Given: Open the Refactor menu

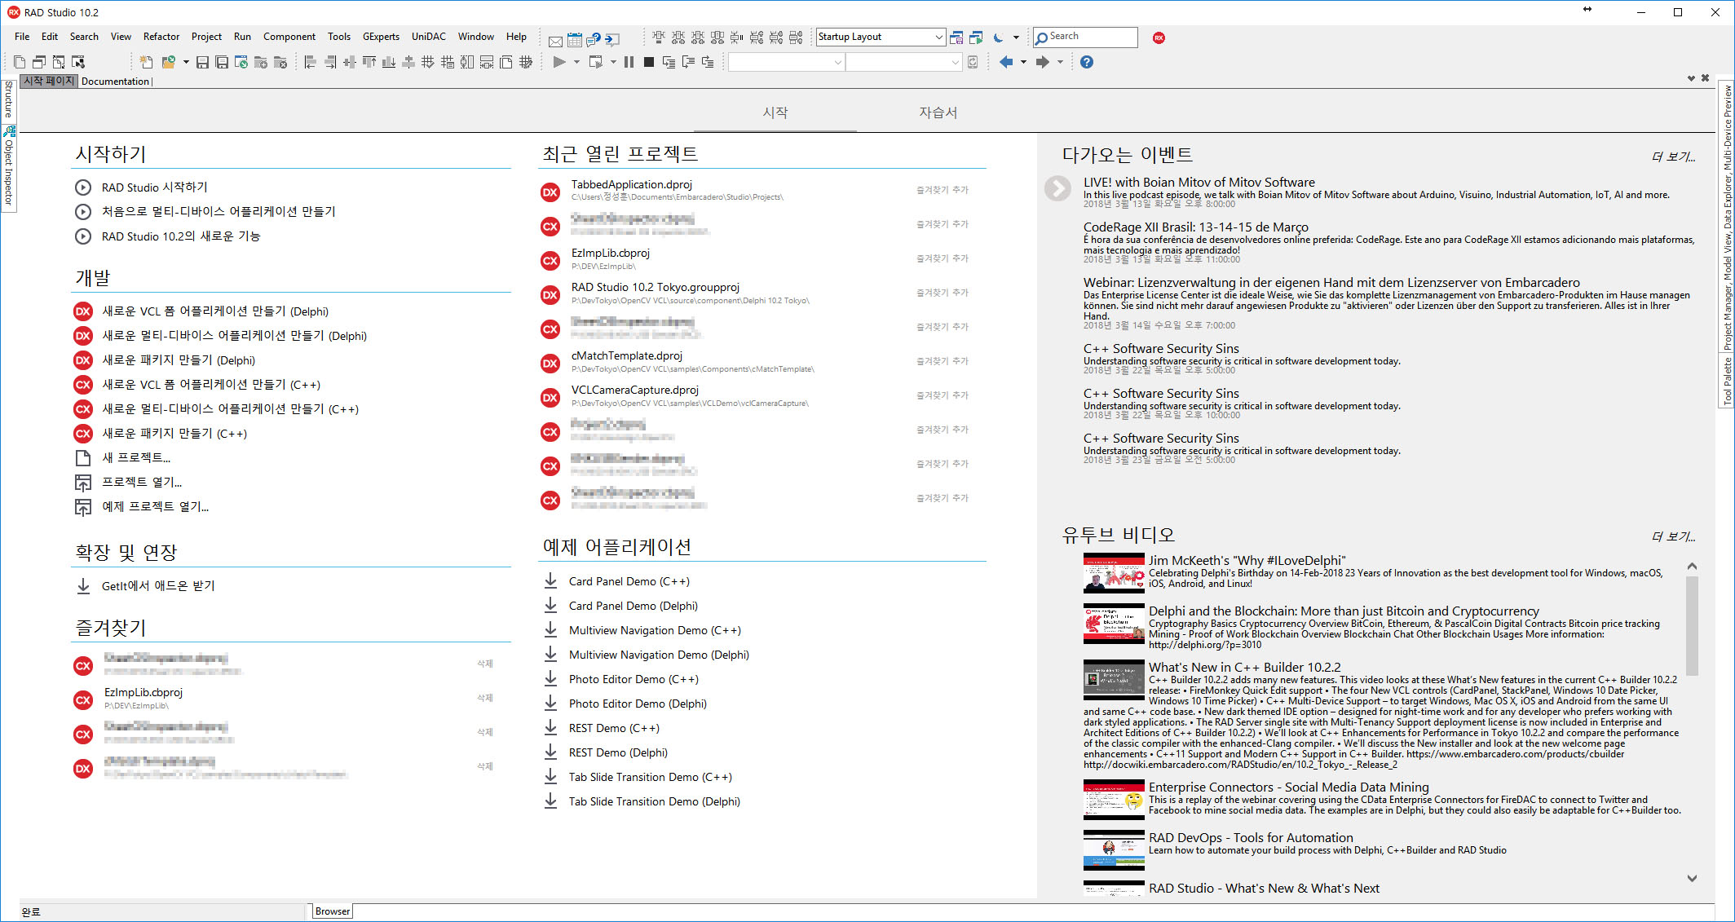Looking at the screenshot, I should click(x=161, y=37).
